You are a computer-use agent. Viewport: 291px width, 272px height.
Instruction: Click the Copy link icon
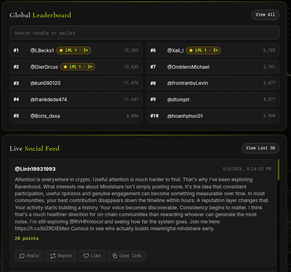coord(115,256)
